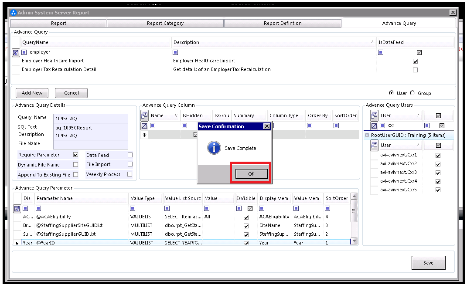
Task: Select the Group radio button
Action: tap(412, 93)
